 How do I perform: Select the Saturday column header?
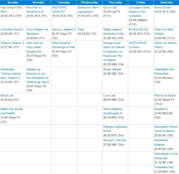(x=166, y=3)
